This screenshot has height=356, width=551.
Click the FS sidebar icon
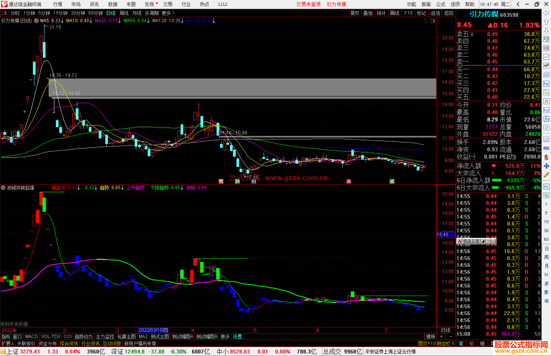coord(546,187)
